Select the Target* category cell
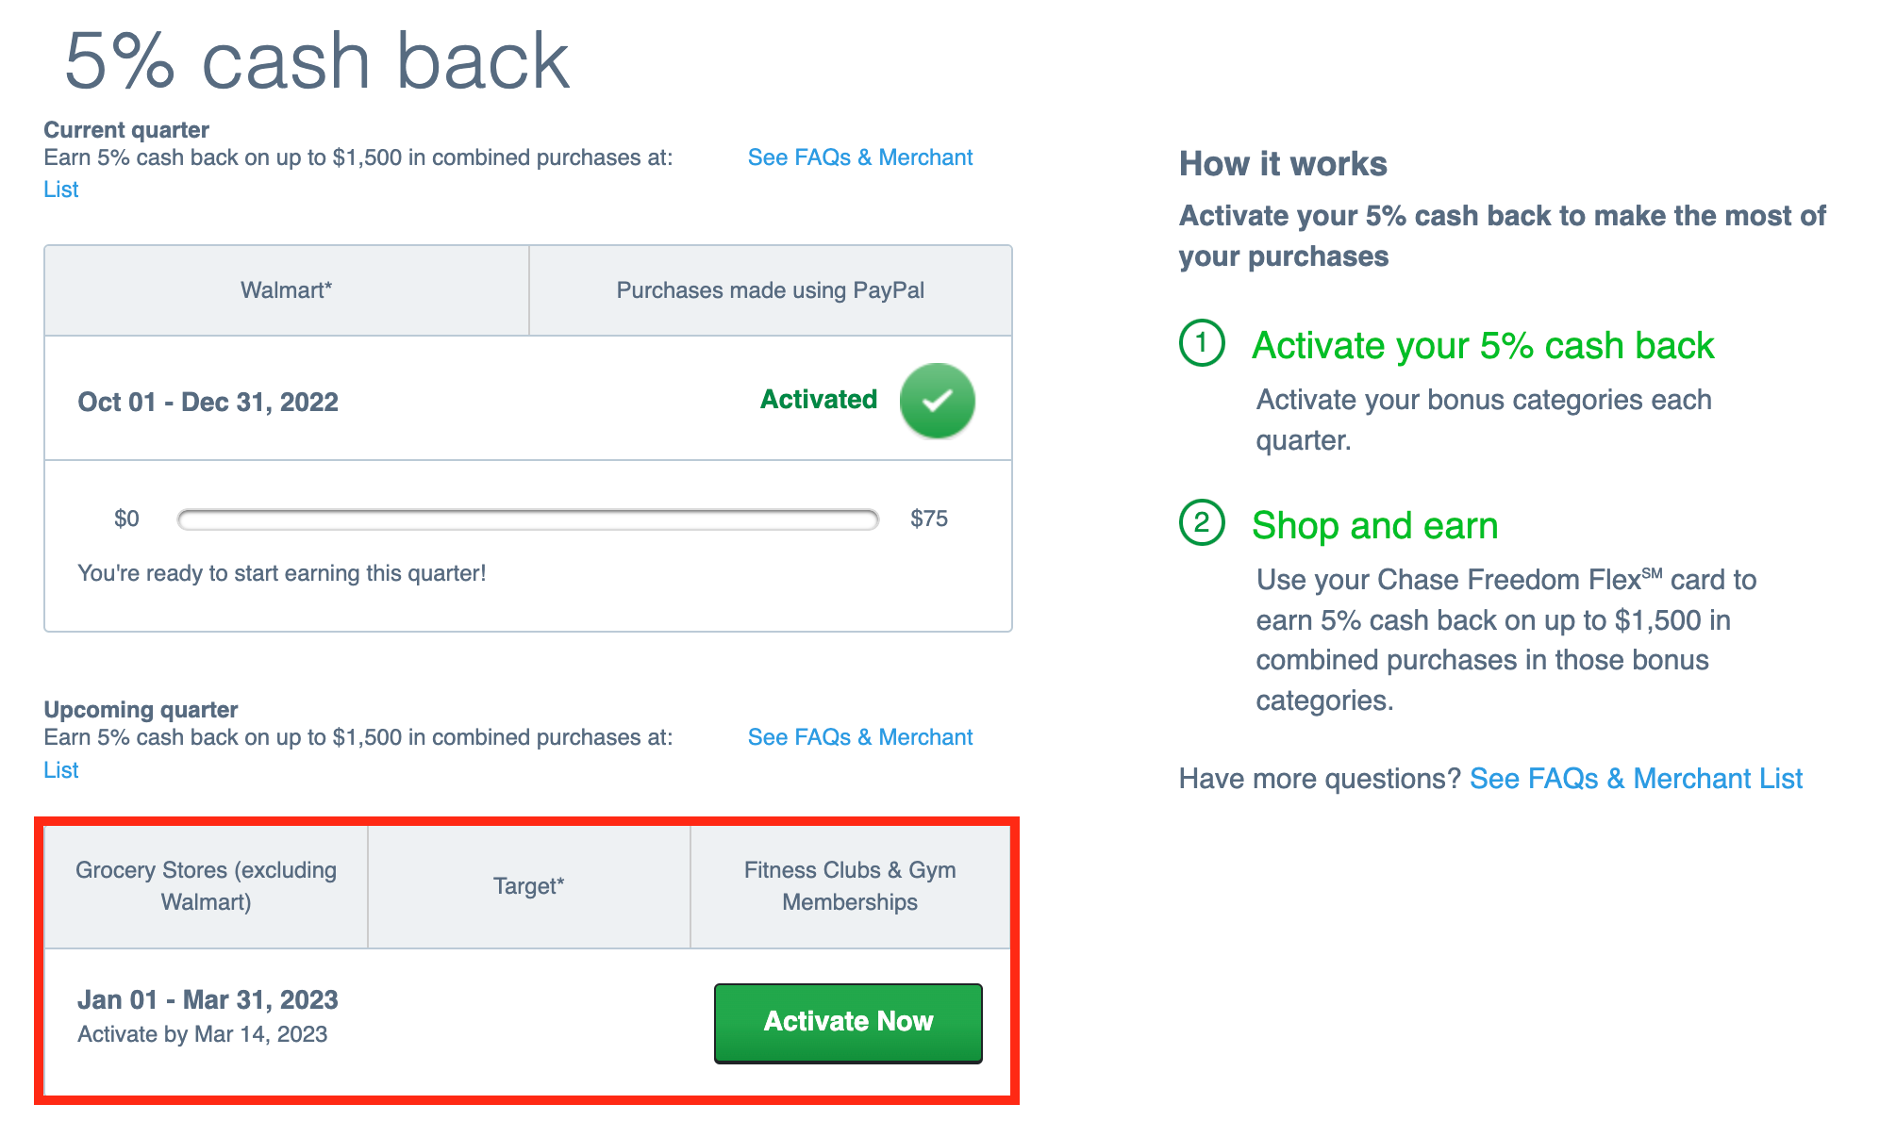 click(528, 886)
